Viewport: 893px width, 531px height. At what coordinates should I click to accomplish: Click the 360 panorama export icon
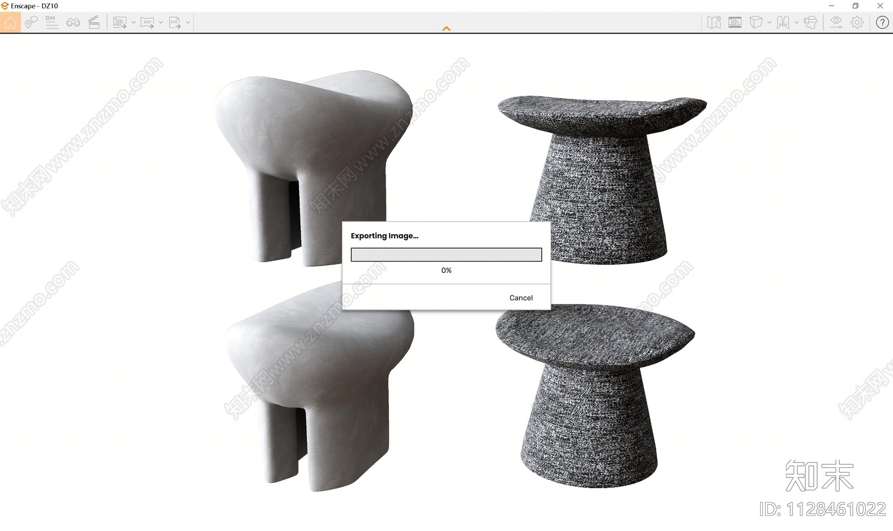147,22
